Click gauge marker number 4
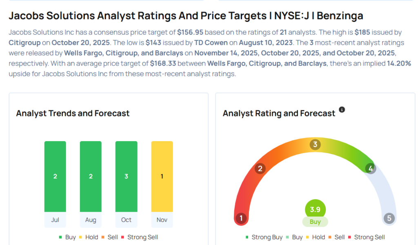This screenshot has width=418, height=245. tap(370, 168)
